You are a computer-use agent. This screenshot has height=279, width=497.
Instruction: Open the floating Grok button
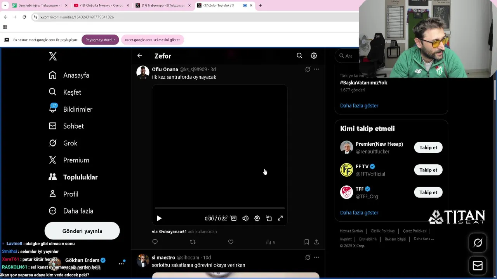[x=478, y=243]
